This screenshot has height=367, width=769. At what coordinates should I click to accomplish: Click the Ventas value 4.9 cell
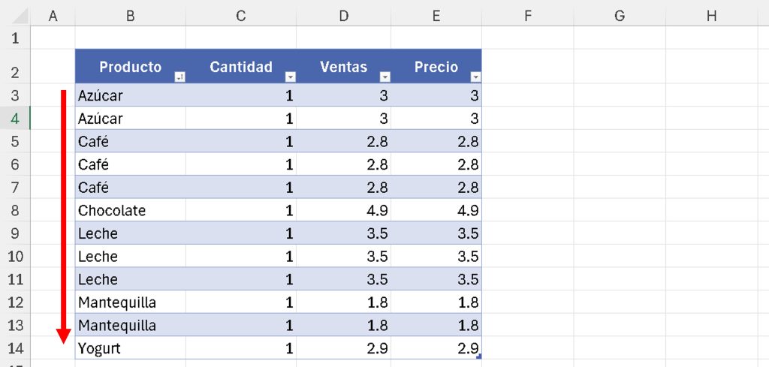point(343,210)
